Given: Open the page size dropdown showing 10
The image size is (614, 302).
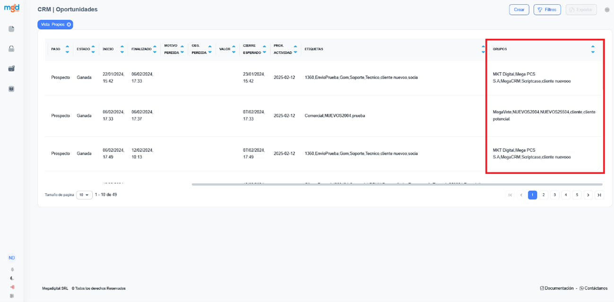Looking at the screenshot, I should 84,195.
